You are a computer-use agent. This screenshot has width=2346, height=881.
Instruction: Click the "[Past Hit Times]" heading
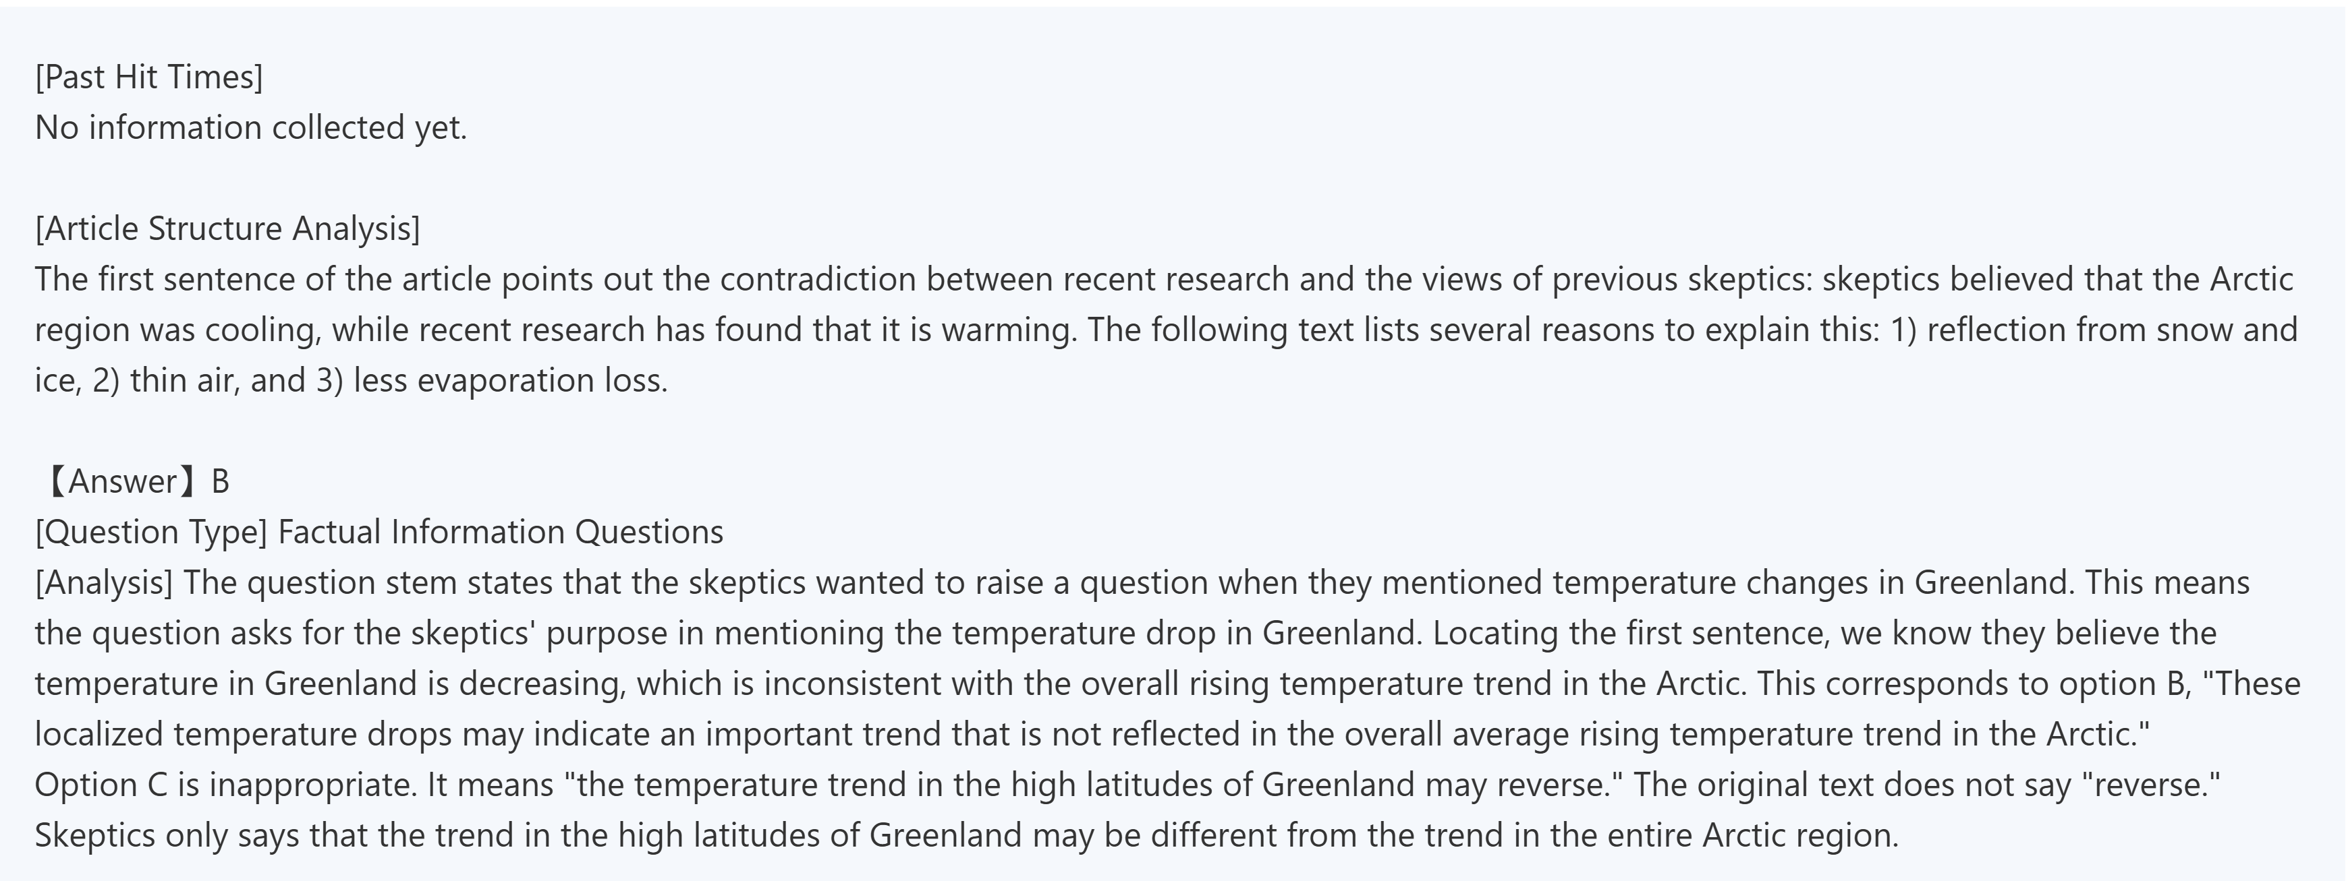pos(148,78)
